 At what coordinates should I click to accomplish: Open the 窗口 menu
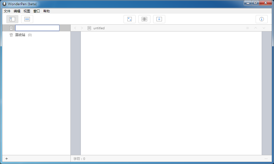point(37,11)
